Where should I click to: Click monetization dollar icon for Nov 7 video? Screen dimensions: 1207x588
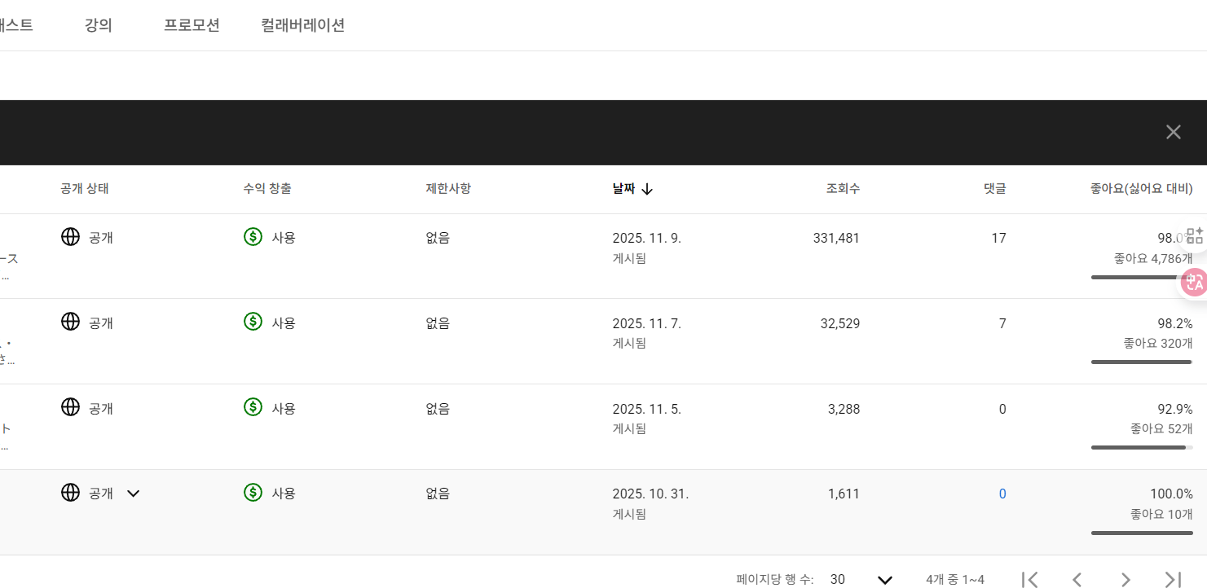click(253, 322)
